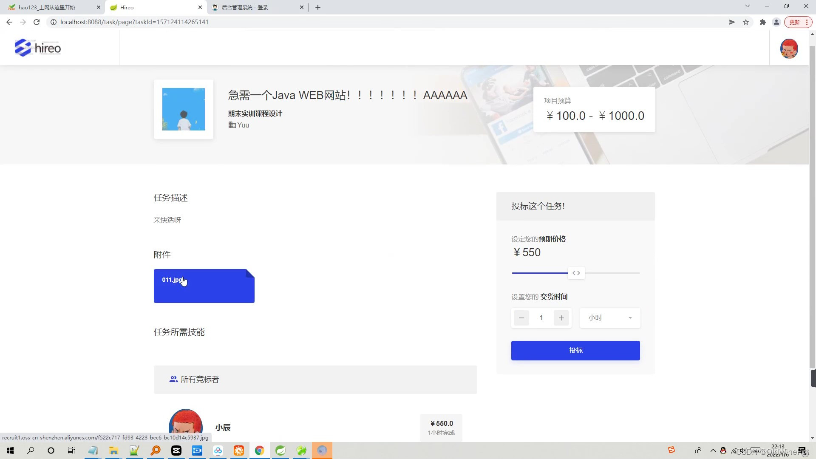Image resolution: width=816 pixels, height=459 pixels.
Task: Open Chrome from the Windows taskbar
Action: [259, 450]
